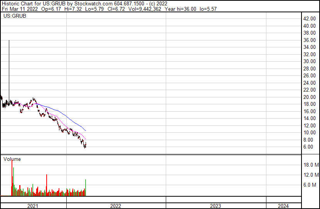Click the 36.00 price axis label
Viewport: 320px width, 209px height.
coord(310,40)
